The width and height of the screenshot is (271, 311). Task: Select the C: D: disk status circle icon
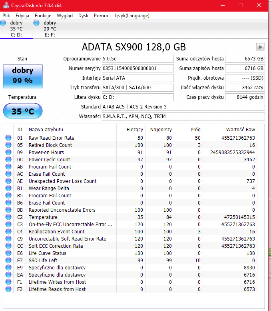3,23
